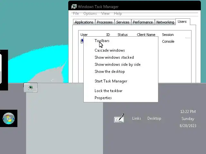Screen dimensions: 206x154
Task: Open the Help menu in Task Manager
Action: pos(118,13)
